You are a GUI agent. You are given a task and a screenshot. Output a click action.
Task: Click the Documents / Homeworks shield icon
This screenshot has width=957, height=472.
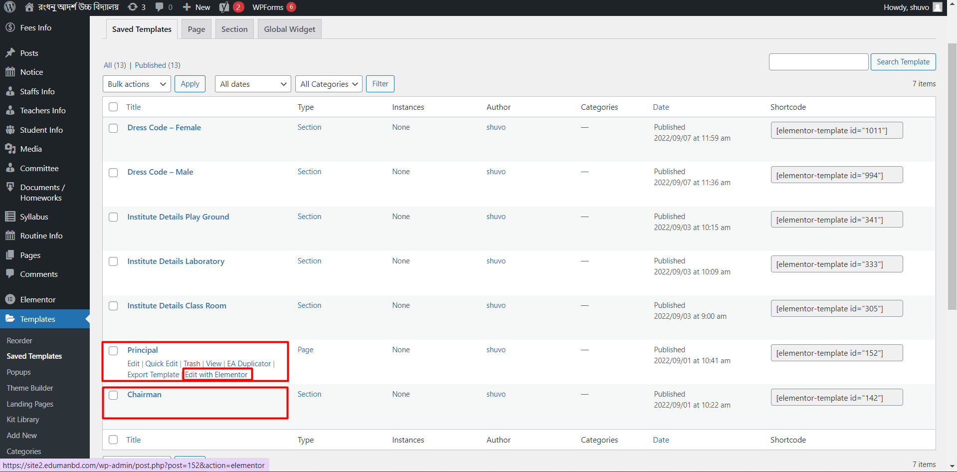(10, 187)
